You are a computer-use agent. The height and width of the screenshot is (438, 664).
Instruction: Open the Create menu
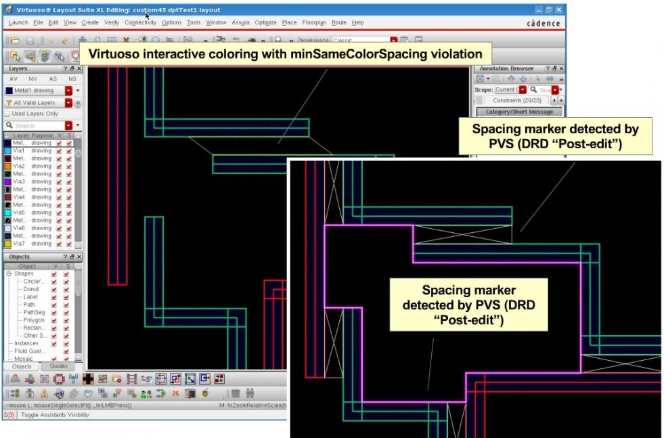point(90,22)
